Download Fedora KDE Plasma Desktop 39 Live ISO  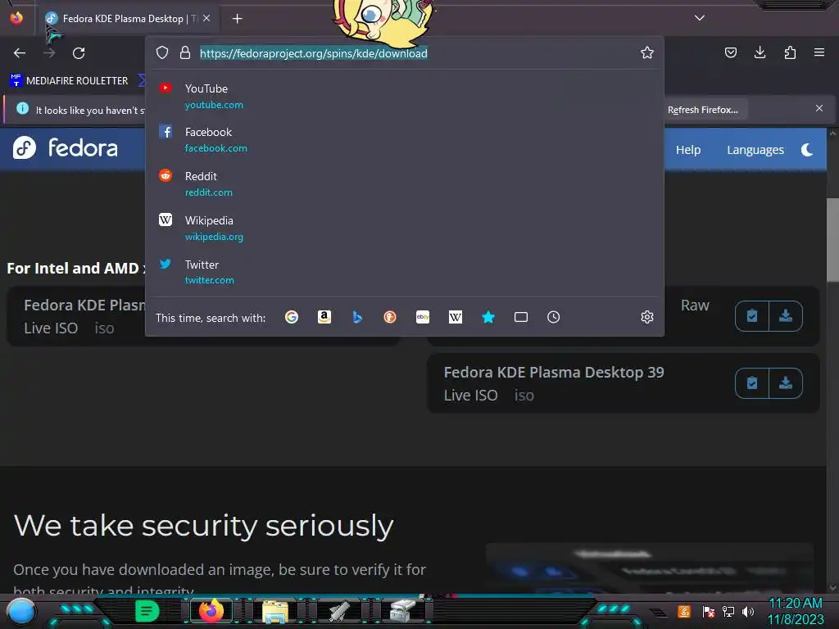786,383
